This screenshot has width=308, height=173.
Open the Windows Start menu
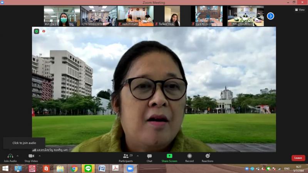(5, 168)
